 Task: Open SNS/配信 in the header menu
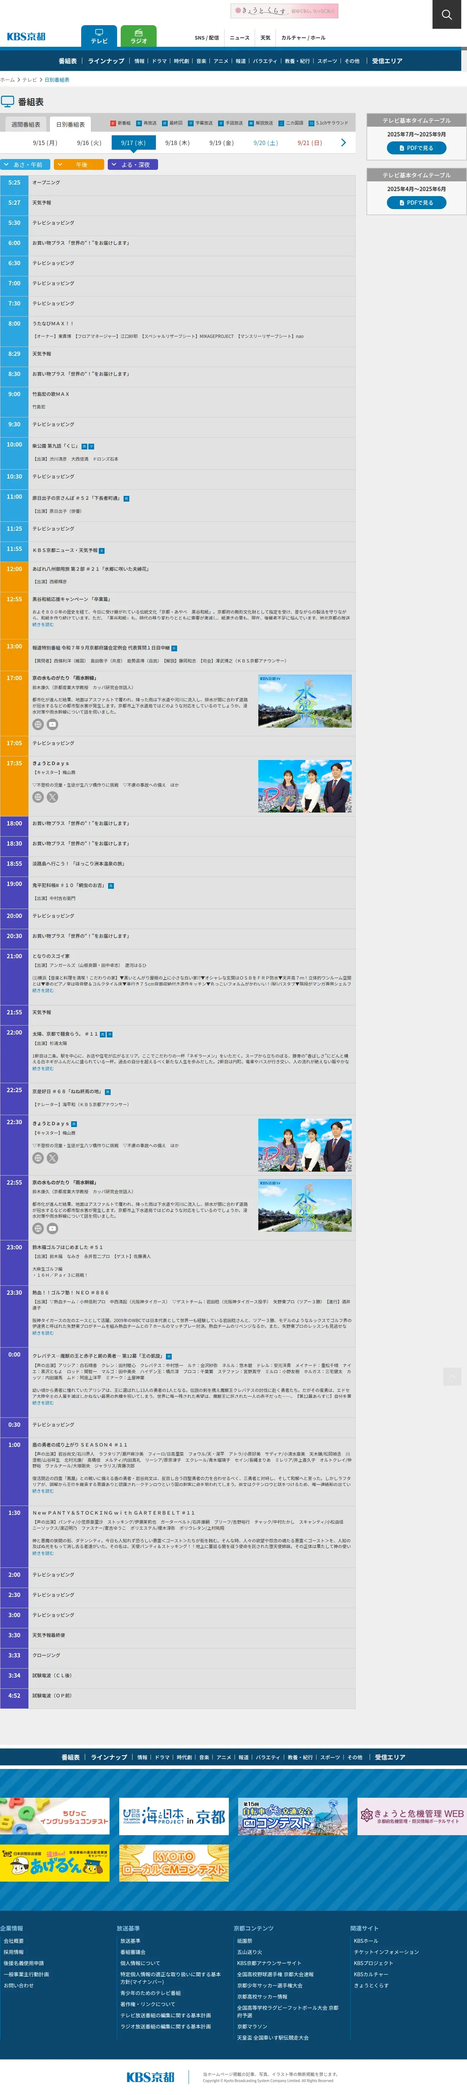(x=207, y=37)
